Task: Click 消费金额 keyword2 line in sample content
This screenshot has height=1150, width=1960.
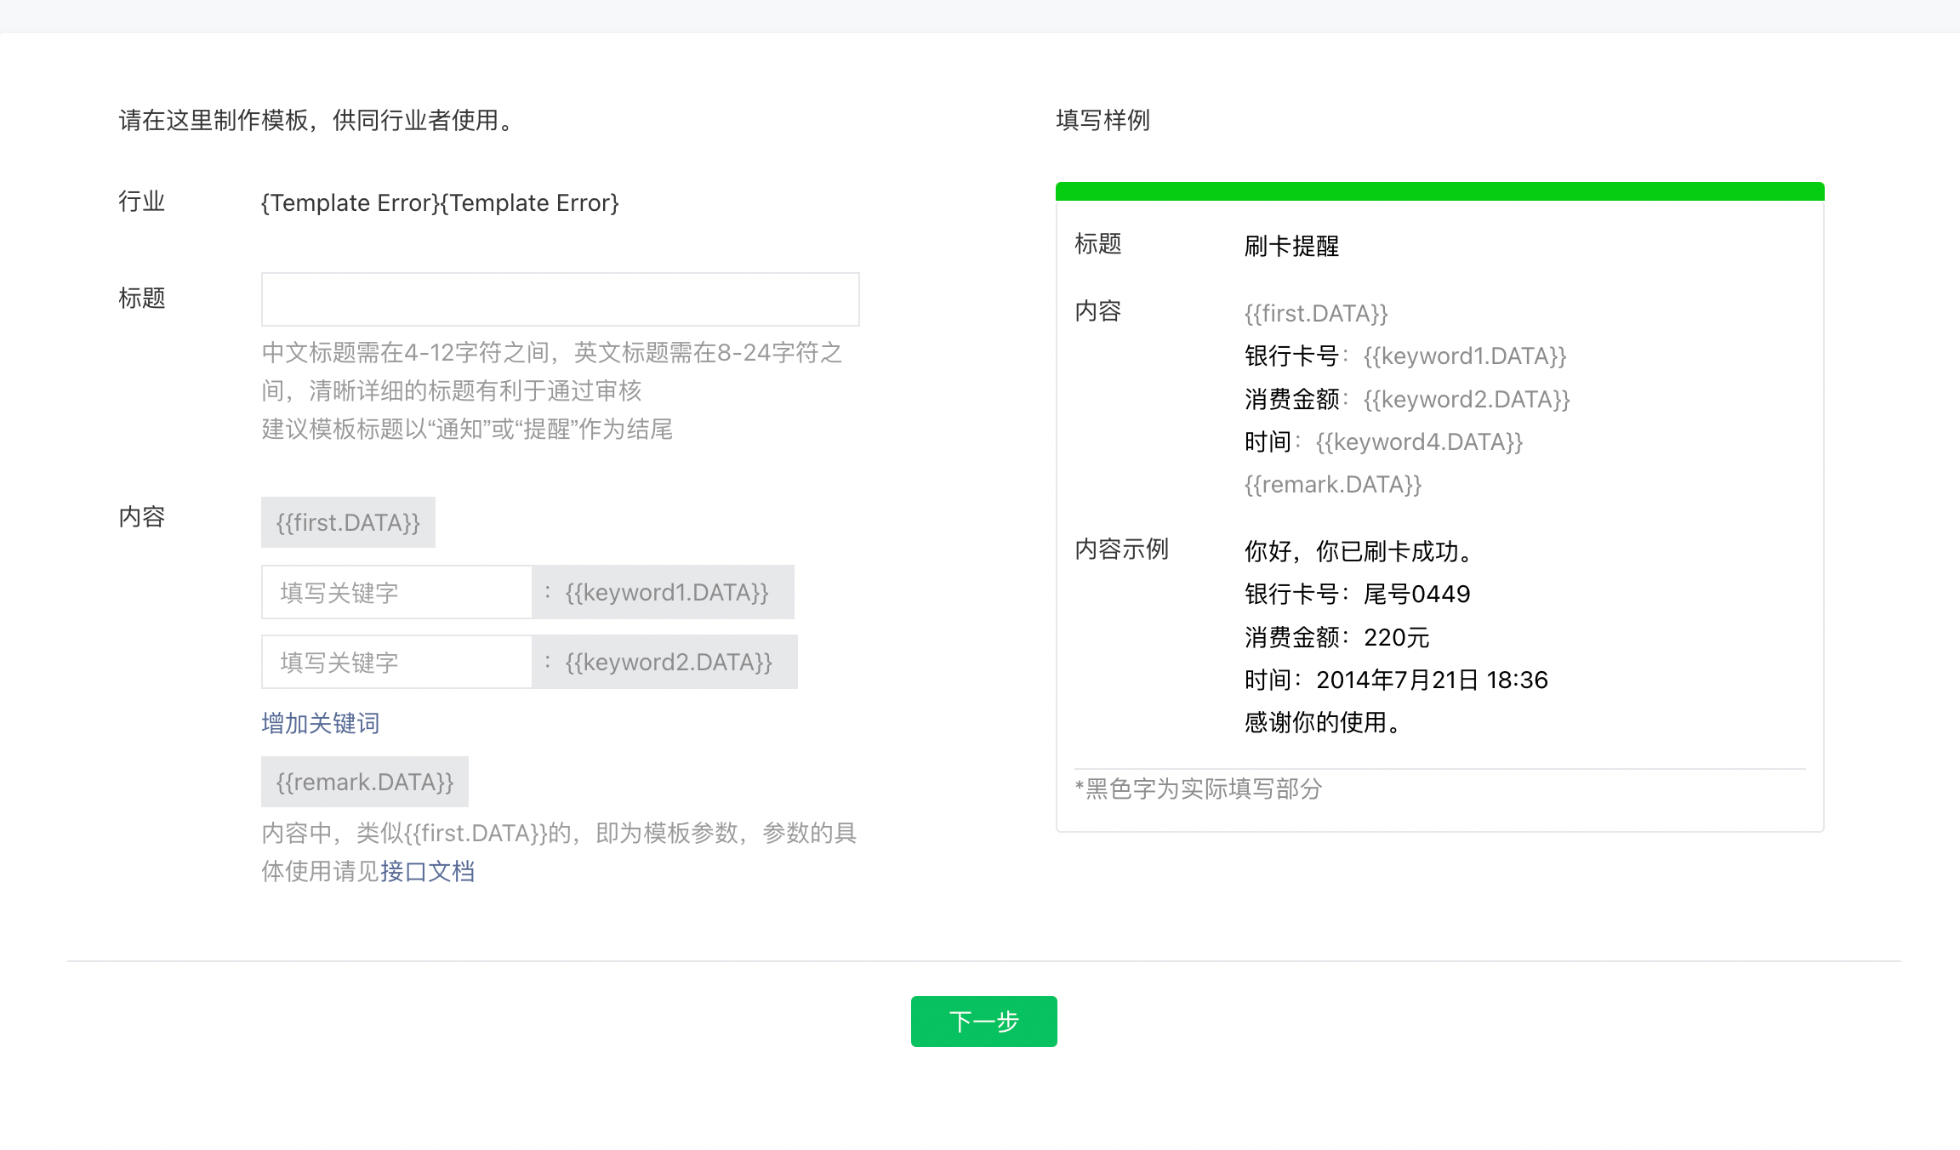Action: pyautogui.click(x=1406, y=399)
